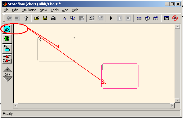Click the horizontal scrollbar right arrow
This screenshot has width=183, height=118.
[x=172, y=106]
